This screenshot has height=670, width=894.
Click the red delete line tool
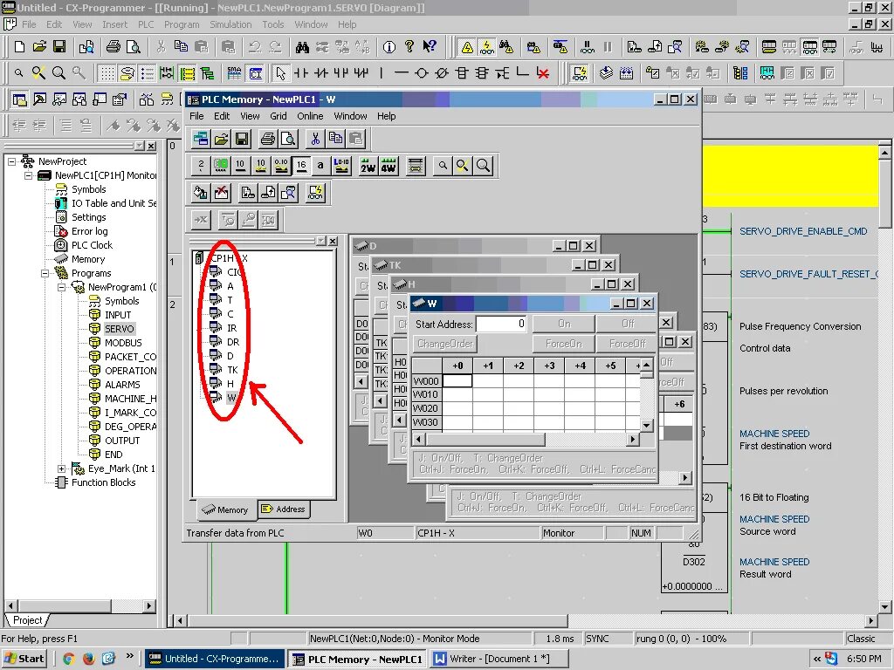(x=543, y=73)
